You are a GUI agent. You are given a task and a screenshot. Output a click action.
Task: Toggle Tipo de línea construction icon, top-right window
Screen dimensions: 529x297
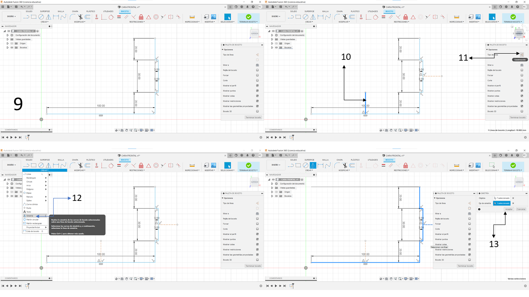coord(522,54)
